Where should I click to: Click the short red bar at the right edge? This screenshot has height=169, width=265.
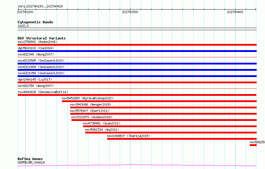point(253,145)
